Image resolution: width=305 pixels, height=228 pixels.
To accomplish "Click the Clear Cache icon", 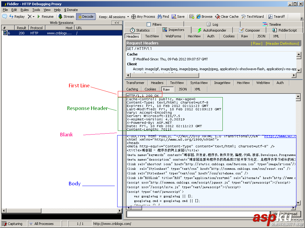I will pyautogui.click(x=218, y=17).
